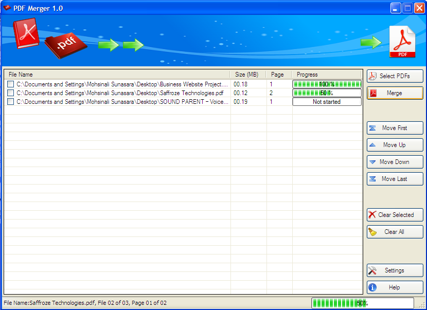Click the status bar overall progress bar

[x=363, y=303]
